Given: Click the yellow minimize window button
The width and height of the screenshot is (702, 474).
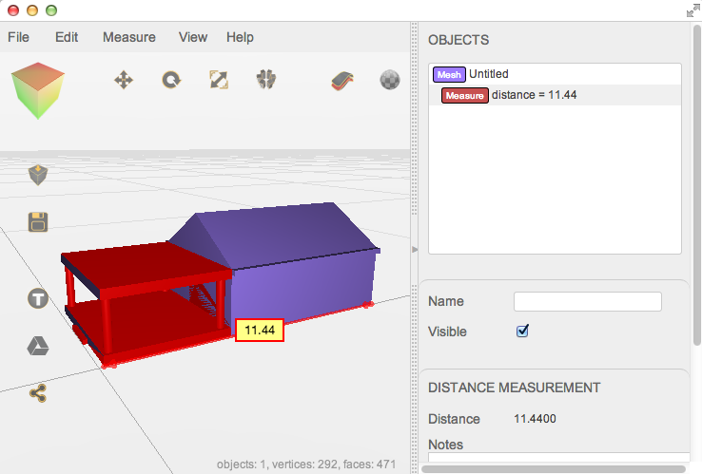Looking at the screenshot, I should click(32, 10).
